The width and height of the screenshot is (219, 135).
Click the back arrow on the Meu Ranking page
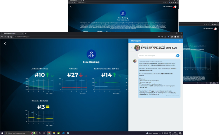click(5, 43)
